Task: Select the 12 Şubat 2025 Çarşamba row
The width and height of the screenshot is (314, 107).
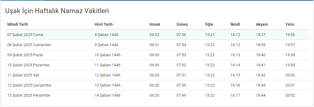Action: coord(157,85)
